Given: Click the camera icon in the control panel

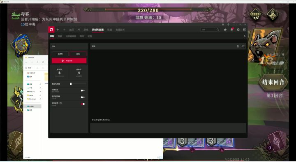Looking at the screenshot, I should click(x=79, y=73).
